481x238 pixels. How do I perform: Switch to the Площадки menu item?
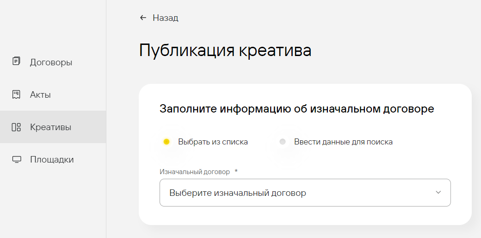click(x=52, y=160)
